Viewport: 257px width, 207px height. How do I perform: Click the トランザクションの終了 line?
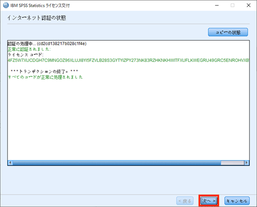[x=44, y=71]
